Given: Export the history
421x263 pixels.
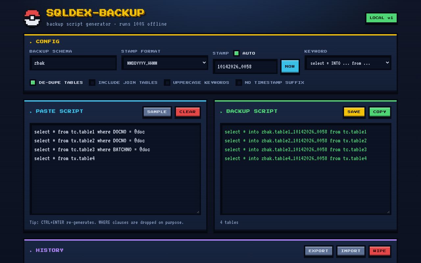Looking at the screenshot, I should [318, 251].
